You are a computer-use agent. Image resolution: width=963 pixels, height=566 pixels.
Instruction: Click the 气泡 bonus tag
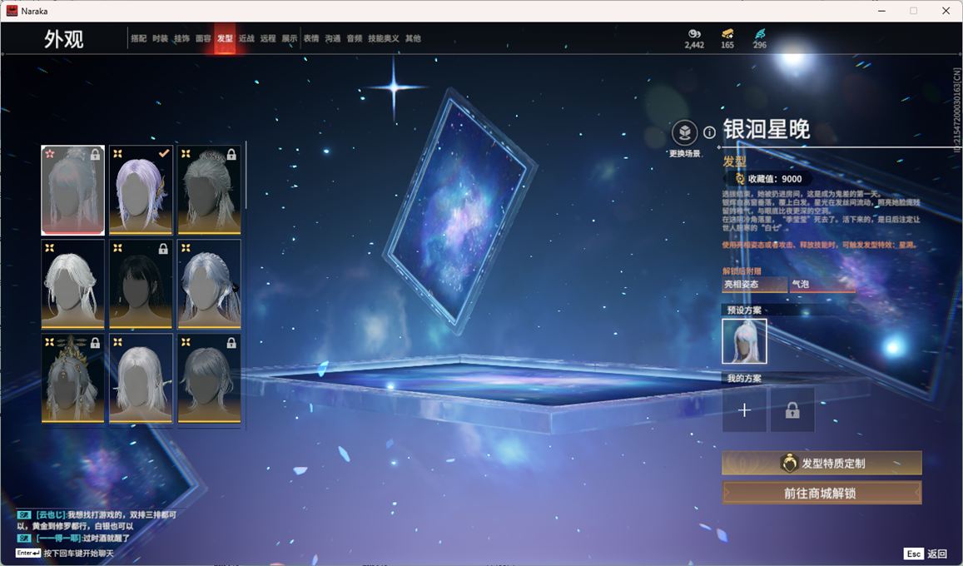tap(822, 284)
